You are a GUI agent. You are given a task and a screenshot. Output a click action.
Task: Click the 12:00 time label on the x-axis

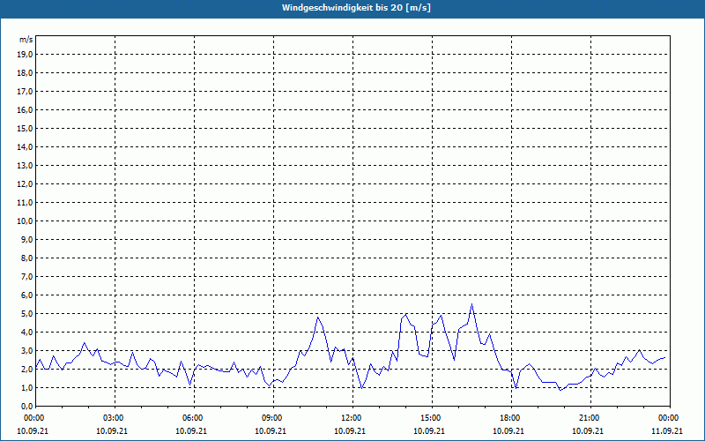click(x=352, y=417)
